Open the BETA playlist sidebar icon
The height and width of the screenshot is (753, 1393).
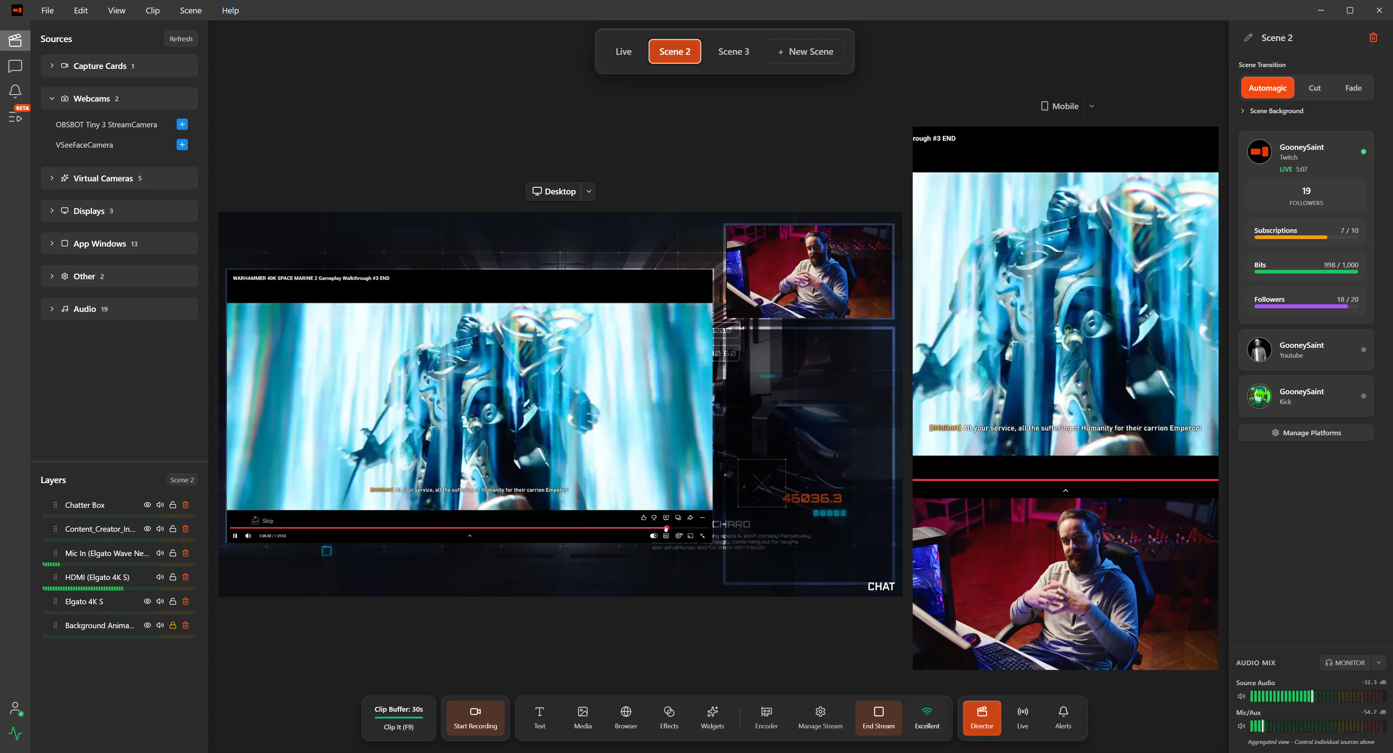(x=15, y=117)
